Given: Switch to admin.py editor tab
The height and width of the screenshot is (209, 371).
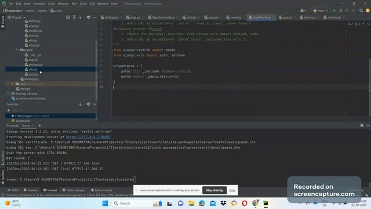Looking at the screenshot, I should pyautogui.click(x=309, y=17).
